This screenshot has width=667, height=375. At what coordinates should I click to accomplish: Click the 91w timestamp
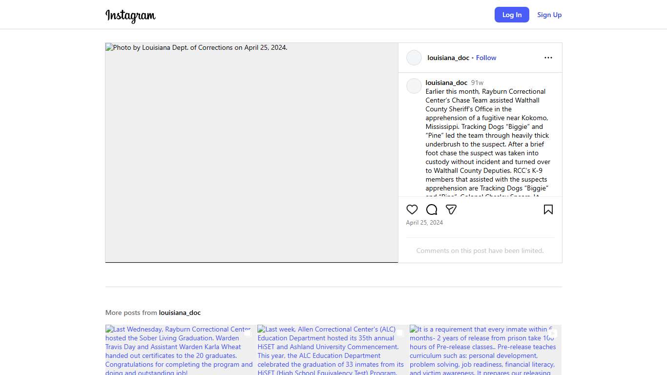tap(477, 83)
